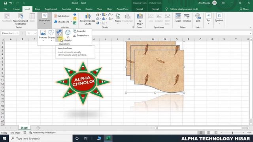The width and height of the screenshot is (253, 142).
Task: Open the View tab
Action: pyautogui.click(x=100, y=9)
